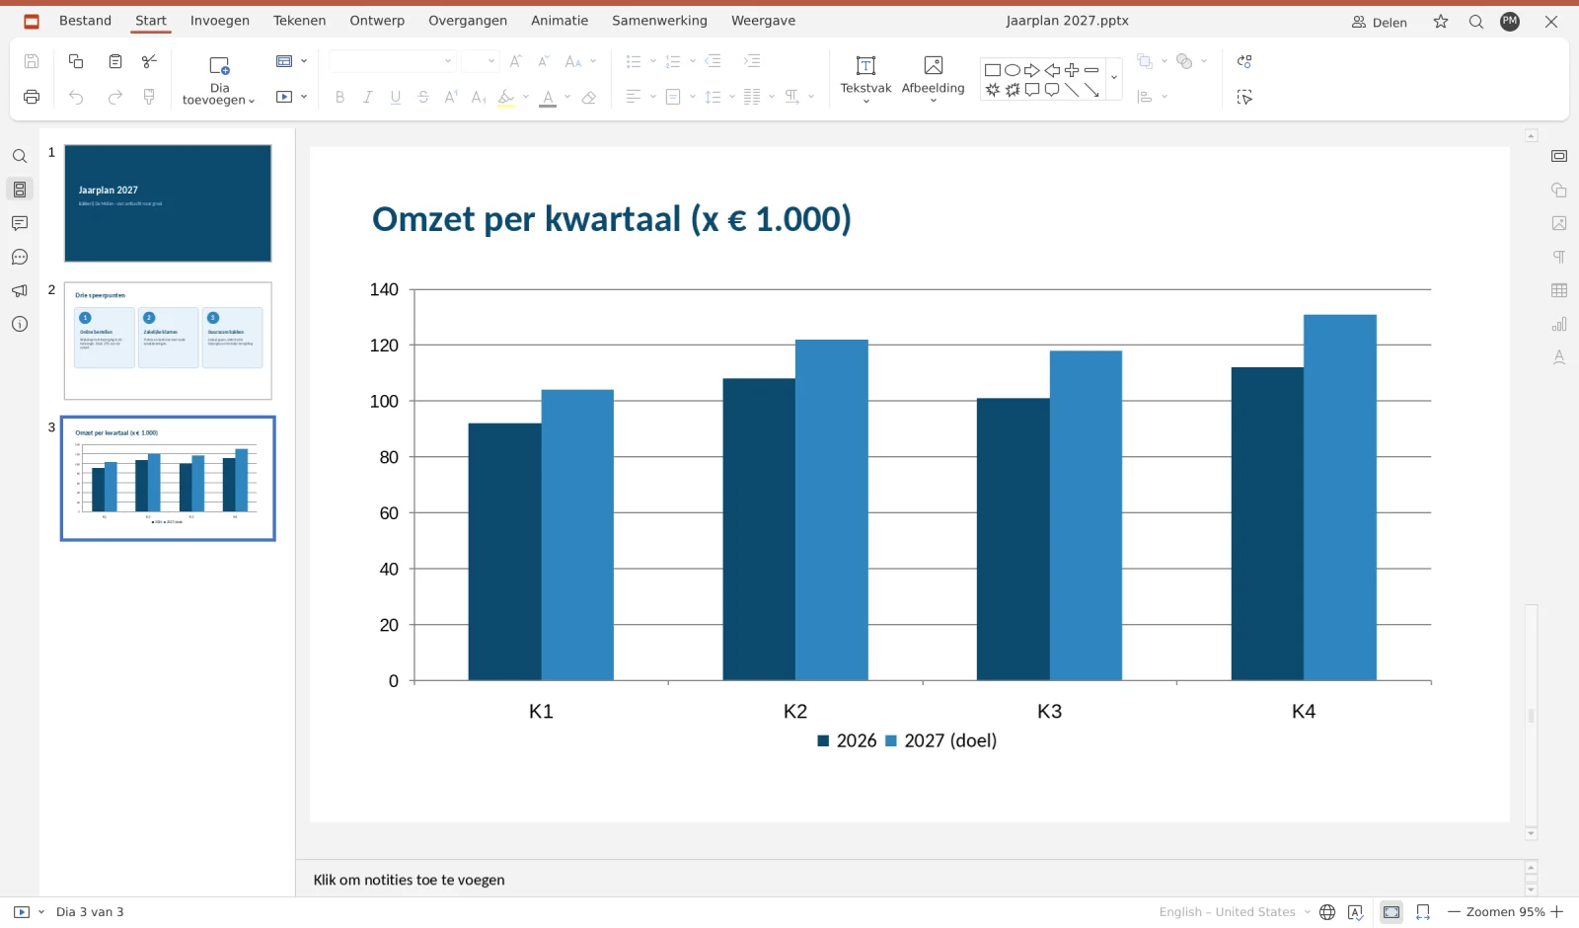Open the font color dropdown arrow
1579x928 pixels.
[x=567, y=97]
